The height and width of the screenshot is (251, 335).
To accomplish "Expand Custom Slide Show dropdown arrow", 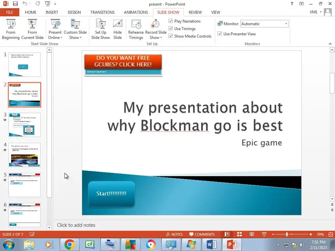I will pyautogui.click(x=80, y=38).
